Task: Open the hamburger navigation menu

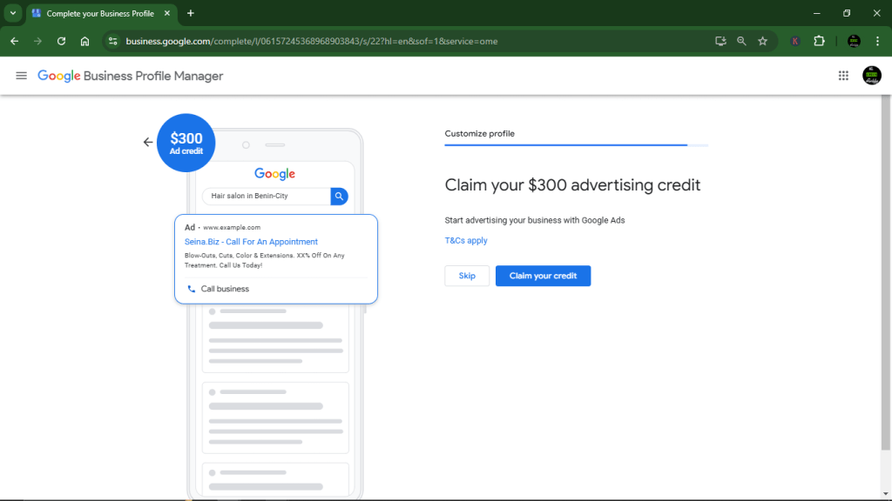Action: pos(21,75)
